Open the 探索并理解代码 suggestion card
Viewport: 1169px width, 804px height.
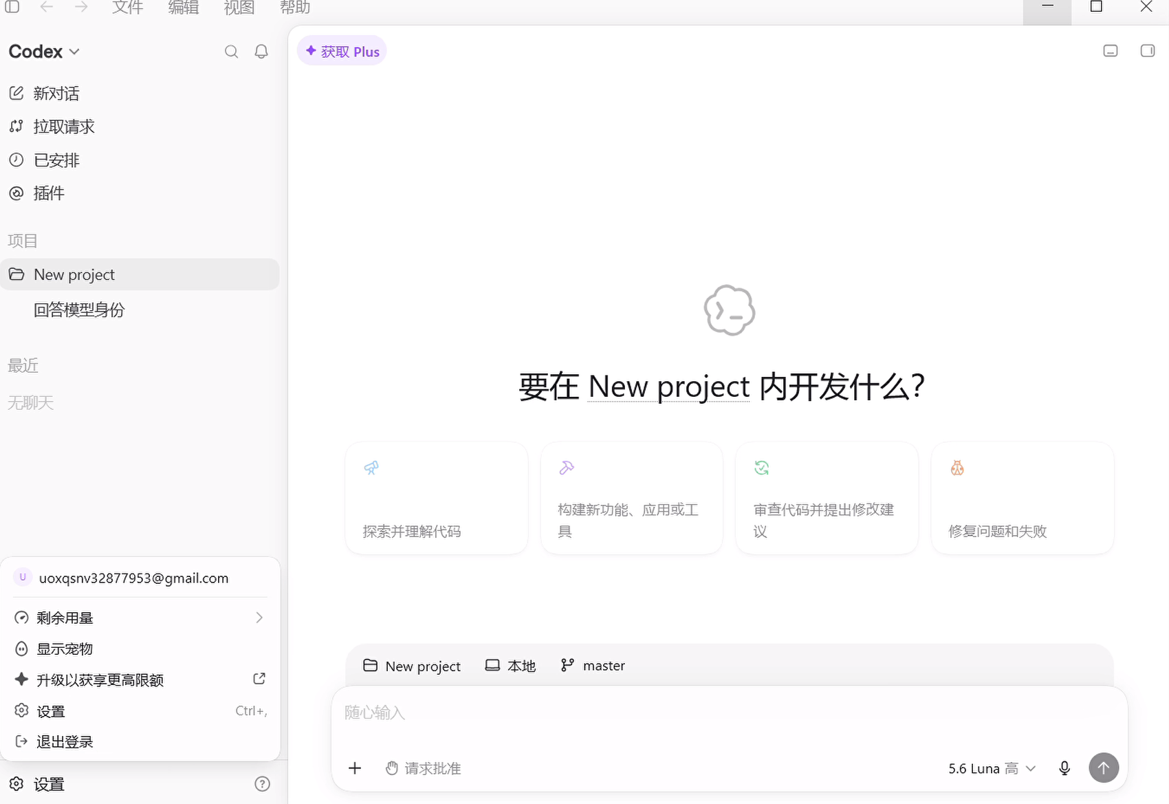(437, 498)
